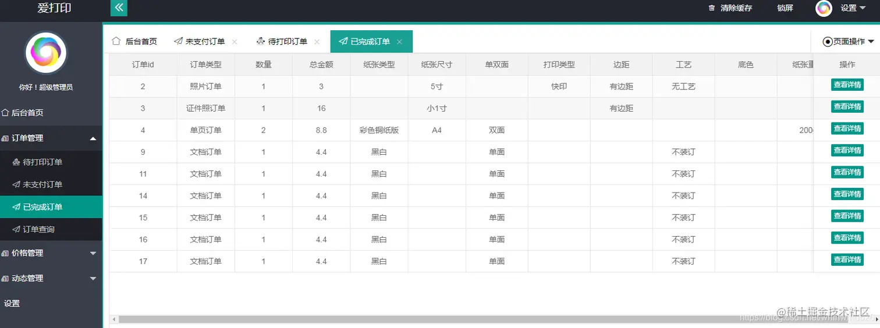
Task: Select the 已完成订单 tab
Action: [371, 41]
